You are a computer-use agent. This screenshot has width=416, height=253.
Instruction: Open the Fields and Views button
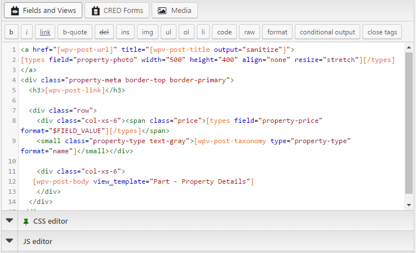coord(43,10)
